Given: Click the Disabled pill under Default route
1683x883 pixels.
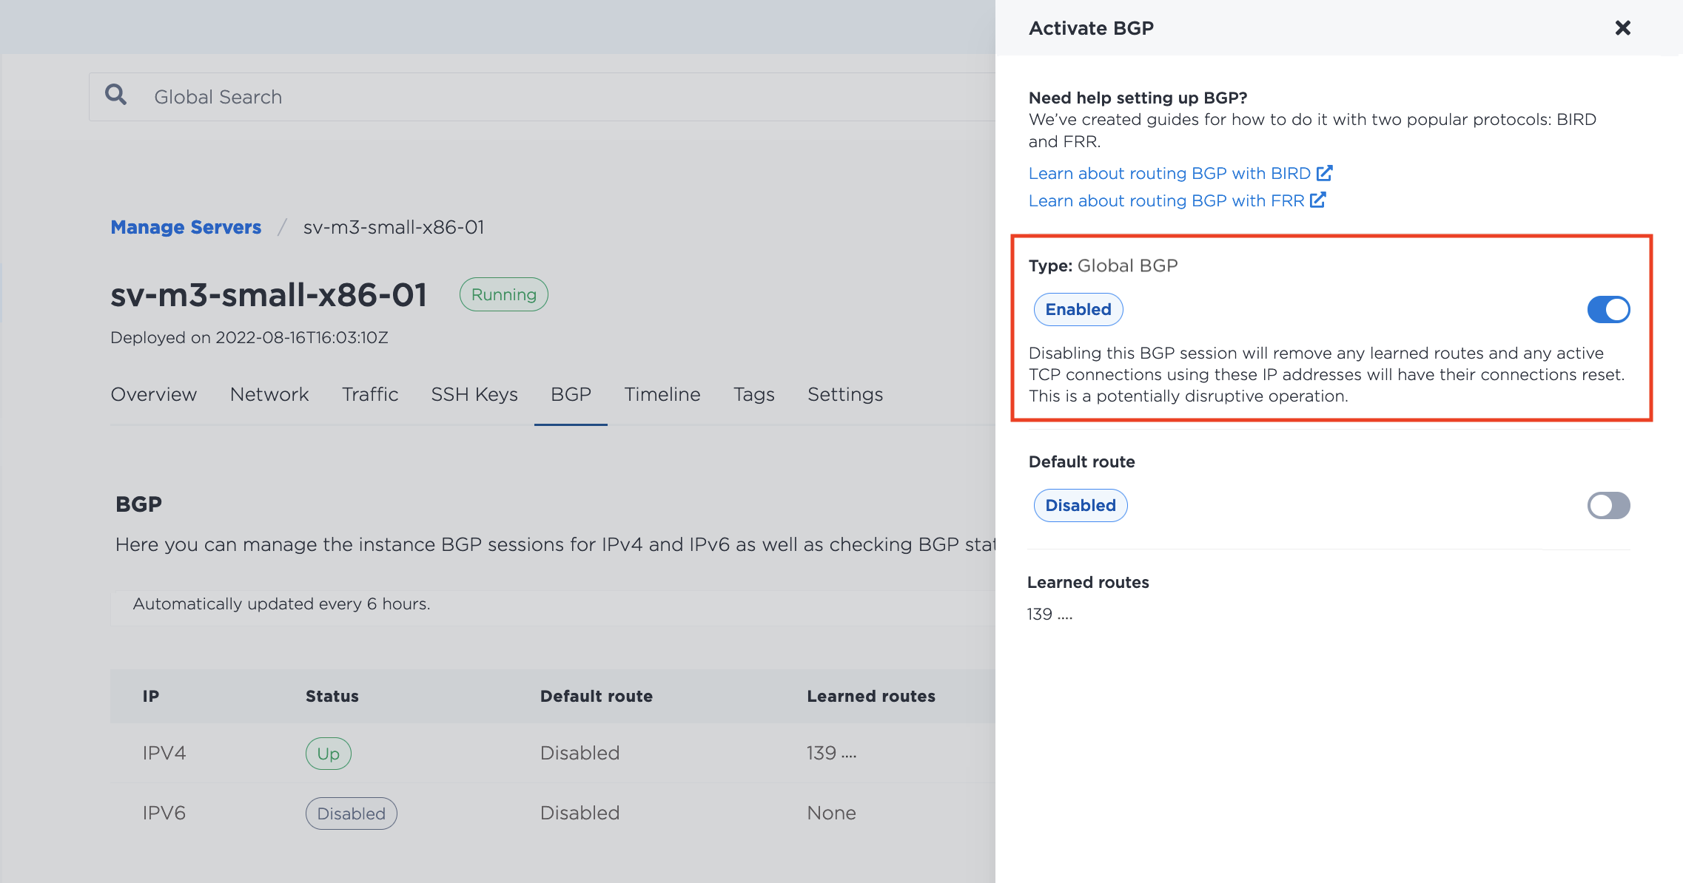Looking at the screenshot, I should click(x=1081, y=505).
